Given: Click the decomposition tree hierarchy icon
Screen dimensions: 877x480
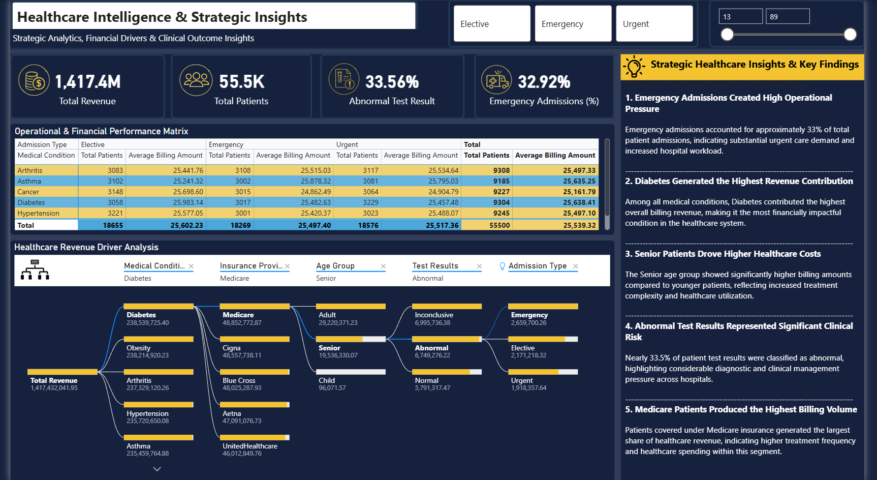Looking at the screenshot, I should pos(35,270).
